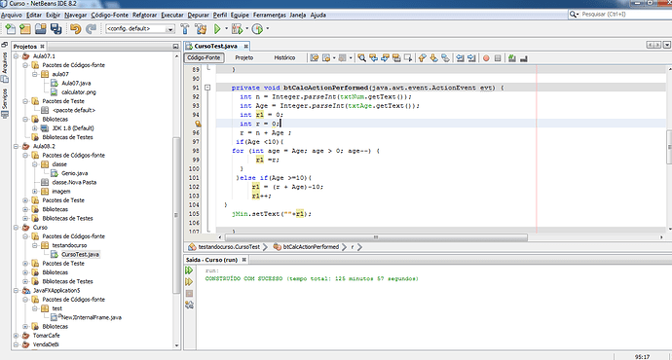Start macro recording with the red circle icon

486,57
